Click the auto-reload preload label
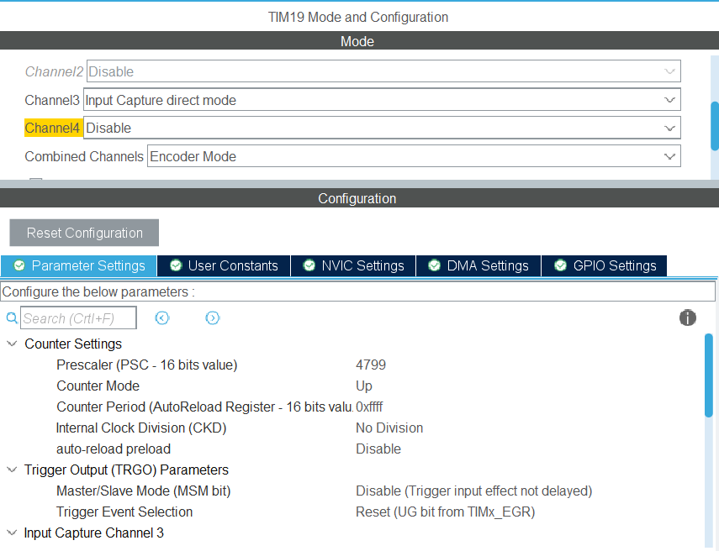This screenshot has width=719, height=551. click(114, 449)
